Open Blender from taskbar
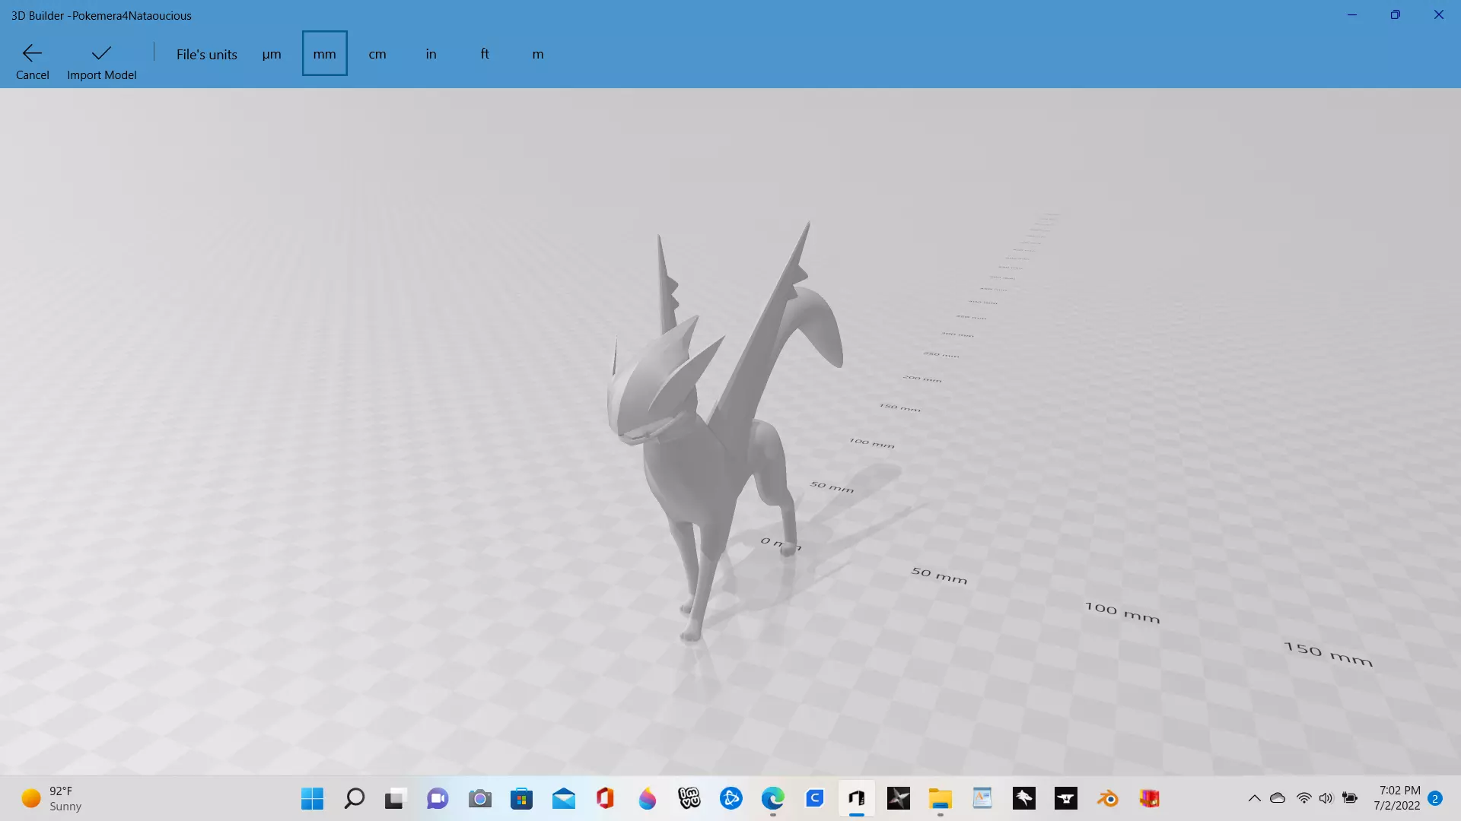 point(1108,799)
